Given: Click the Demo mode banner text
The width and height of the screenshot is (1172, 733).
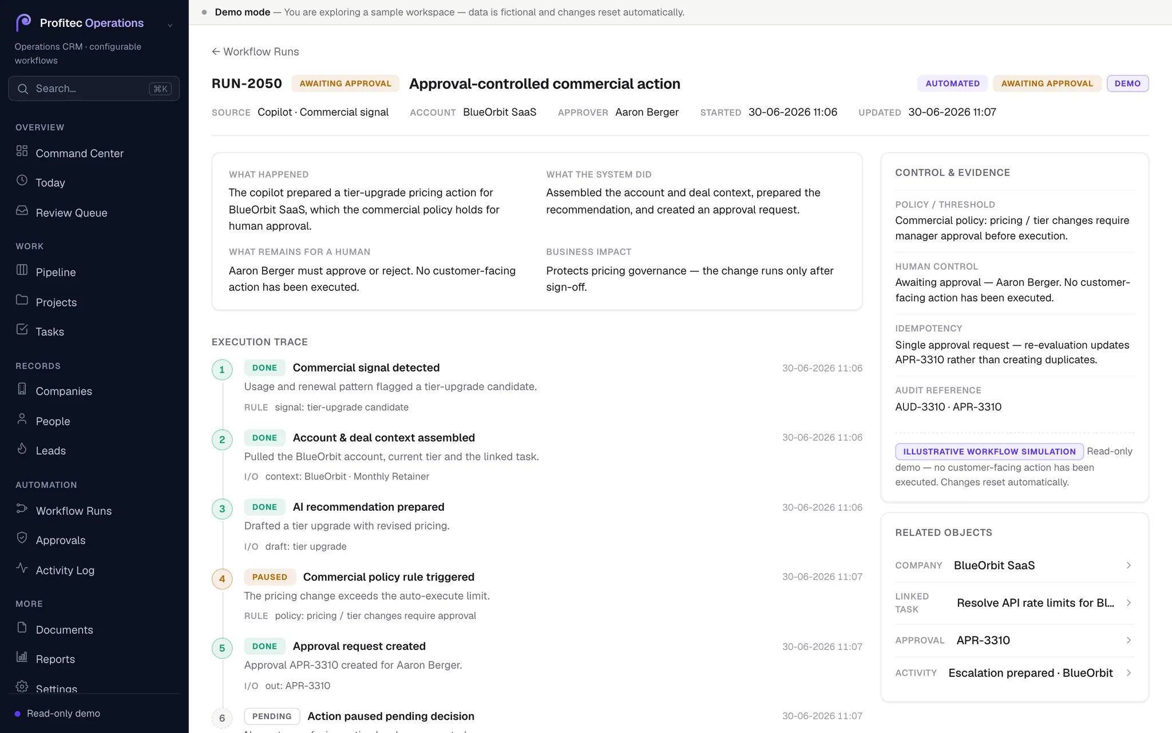Looking at the screenshot, I should coord(449,12).
